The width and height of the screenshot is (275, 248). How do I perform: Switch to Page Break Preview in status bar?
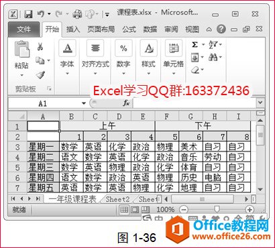(x=146, y=210)
